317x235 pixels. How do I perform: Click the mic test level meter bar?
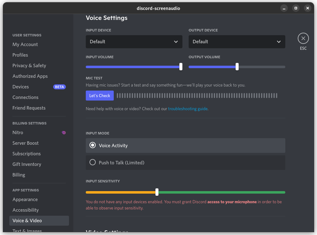pyautogui.click(x=198, y=96)
